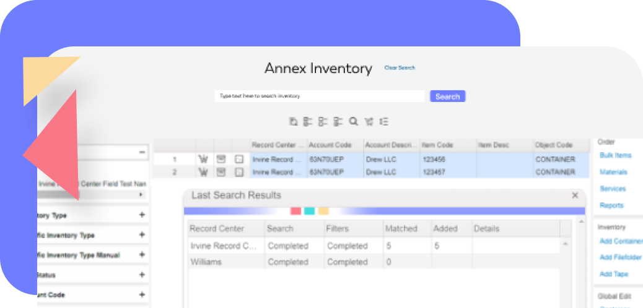The image size is (643, 308).
Task: Click the Add Filefolder link
Action: (621, 257)
